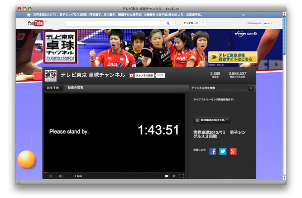Screen dimensions: 302x198
Task: Click the channel search magnifier icon
Action: tap(251, 88)
